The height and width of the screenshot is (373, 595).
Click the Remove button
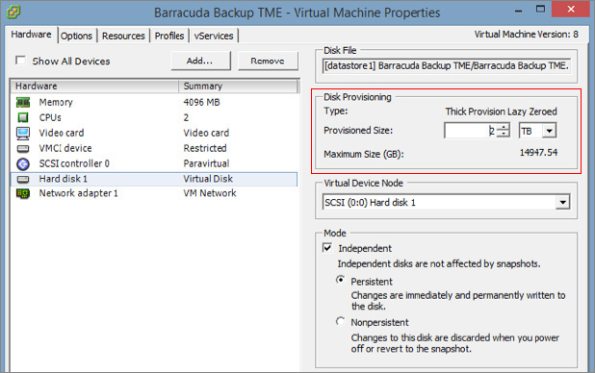pos(268,61)
